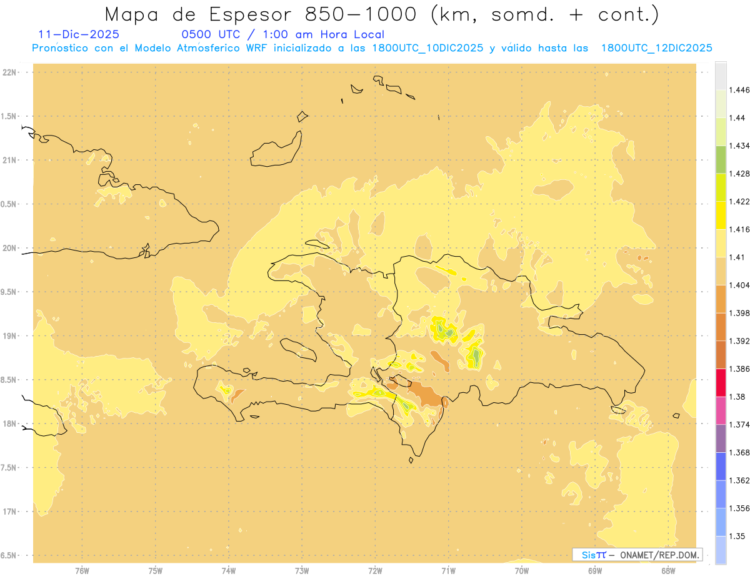Viewport: 750px width, 579px height.
Task: Click the legend value 1.35
Action: pyautogui.click(x=737, y=536)
